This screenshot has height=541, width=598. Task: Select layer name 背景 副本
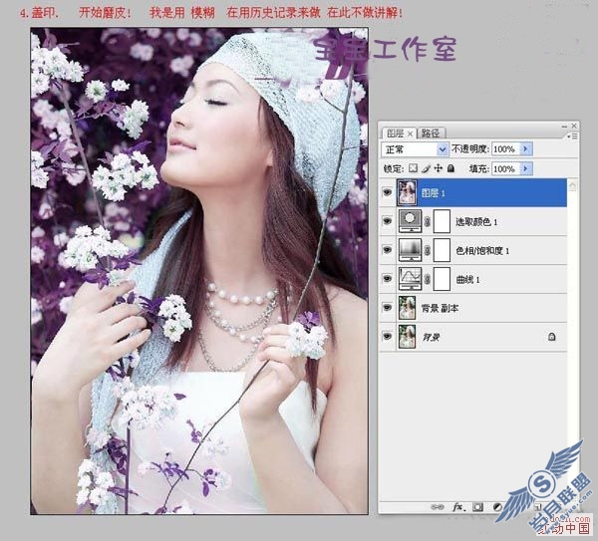(440, 308)
